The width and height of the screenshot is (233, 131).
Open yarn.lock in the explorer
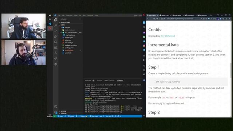click(68, 53)
